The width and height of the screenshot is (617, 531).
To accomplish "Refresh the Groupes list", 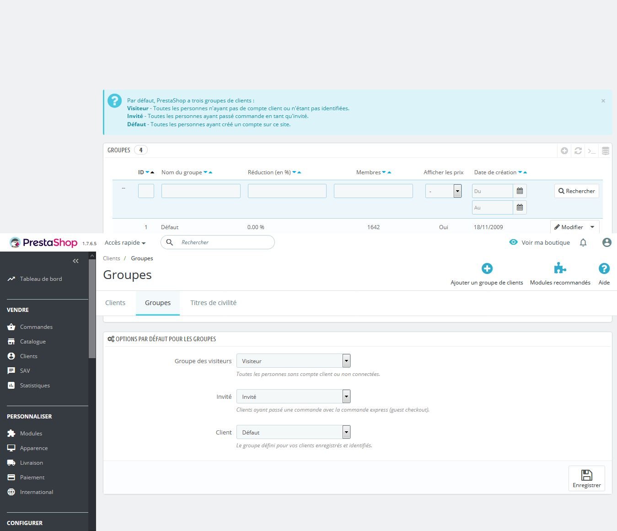I will (578, 150).
